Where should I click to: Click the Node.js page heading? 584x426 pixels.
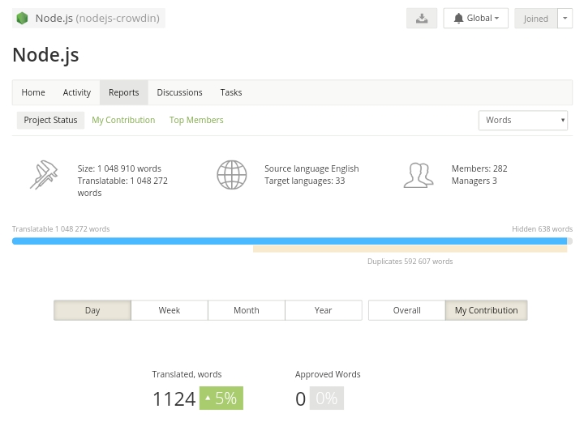[45, 54]
